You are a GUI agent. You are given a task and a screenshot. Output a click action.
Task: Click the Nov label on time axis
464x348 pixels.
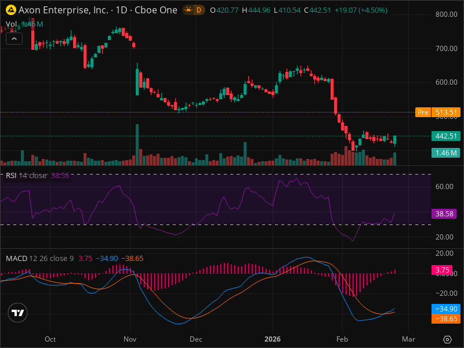(130, 339)
